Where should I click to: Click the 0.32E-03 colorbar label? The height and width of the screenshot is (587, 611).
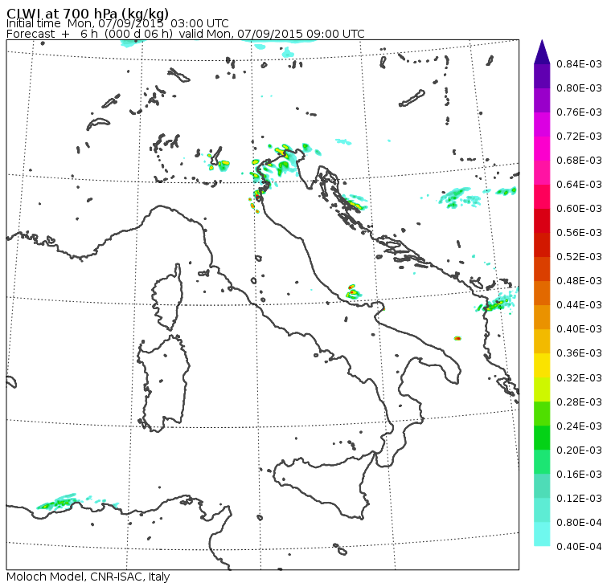(579, 378)
